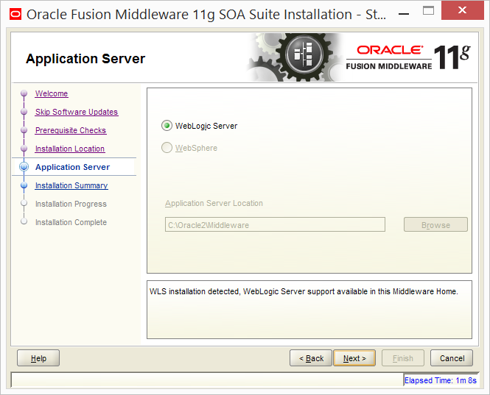Click the Installation Location bullet icon
The height and width of the screenshot is (395, 490).
click(24, 149)
